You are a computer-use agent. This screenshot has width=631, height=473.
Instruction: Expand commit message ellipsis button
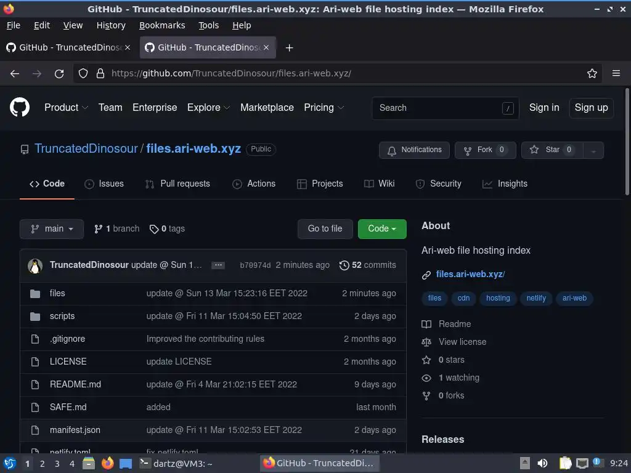tap(218, 265)
